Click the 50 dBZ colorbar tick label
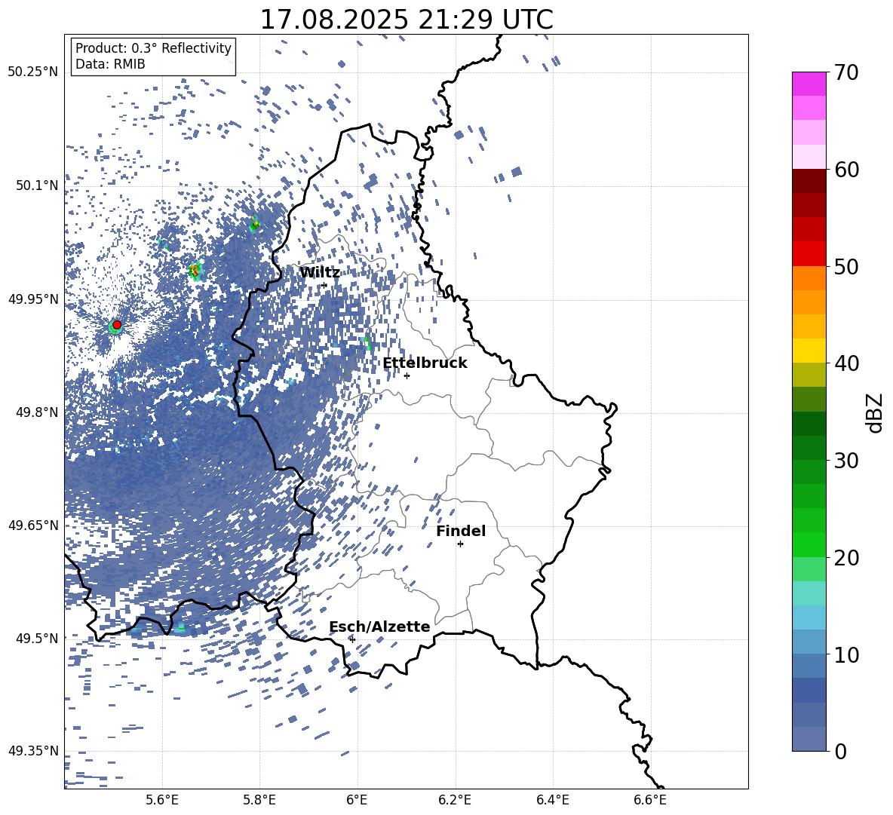 click(x=845, y=267)
